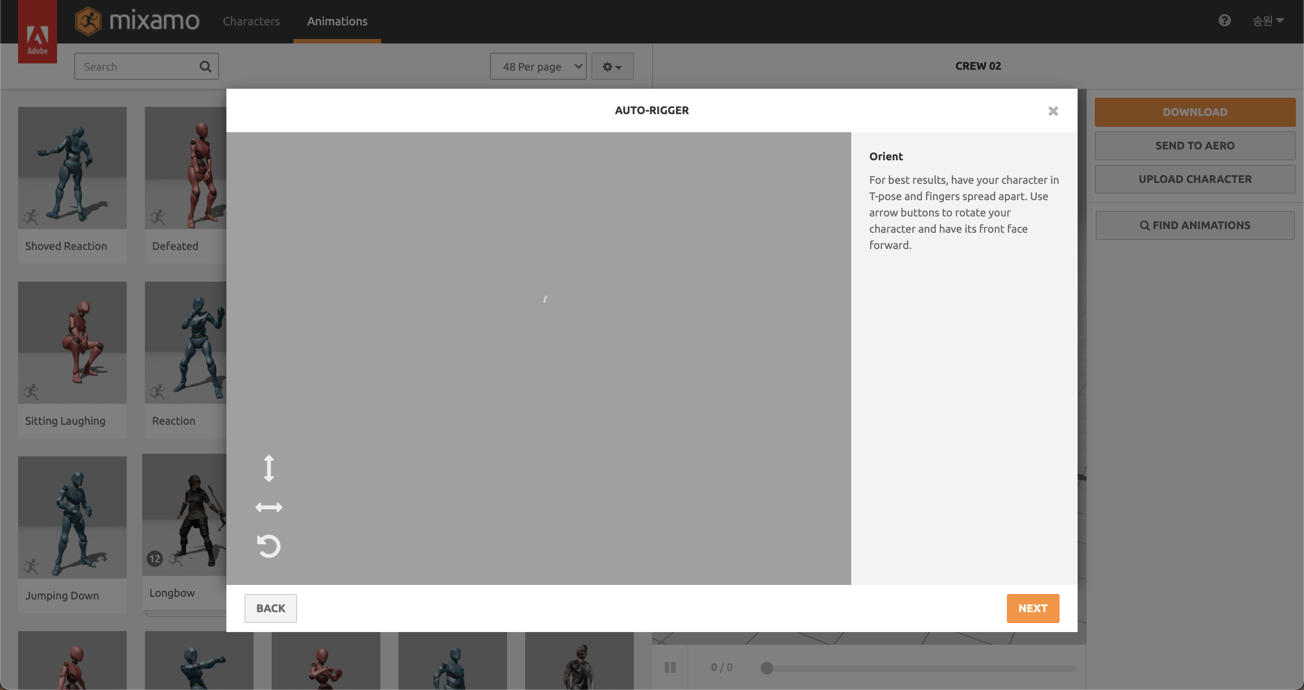This screenshot has width=1304, height=690.
Task: Open the Animations tab
Action: click(337, 21)
